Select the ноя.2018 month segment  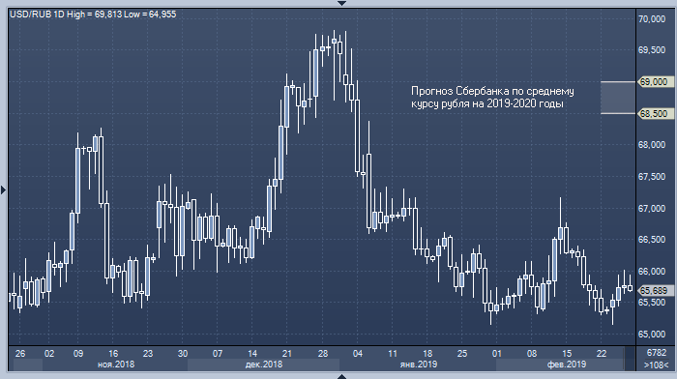pyautogui.click(x=115, y=364)
